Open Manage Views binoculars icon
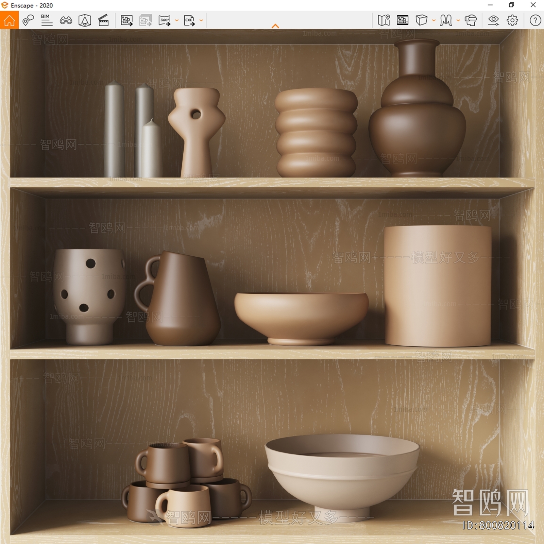Viewport: 544px width, 544px height. tap(66, 20)
